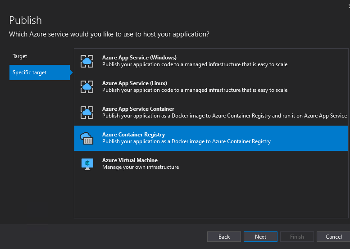Choose the Azure App Service (Linux) title
Viewport: 350px width, 249px height.
coord(135,83)
